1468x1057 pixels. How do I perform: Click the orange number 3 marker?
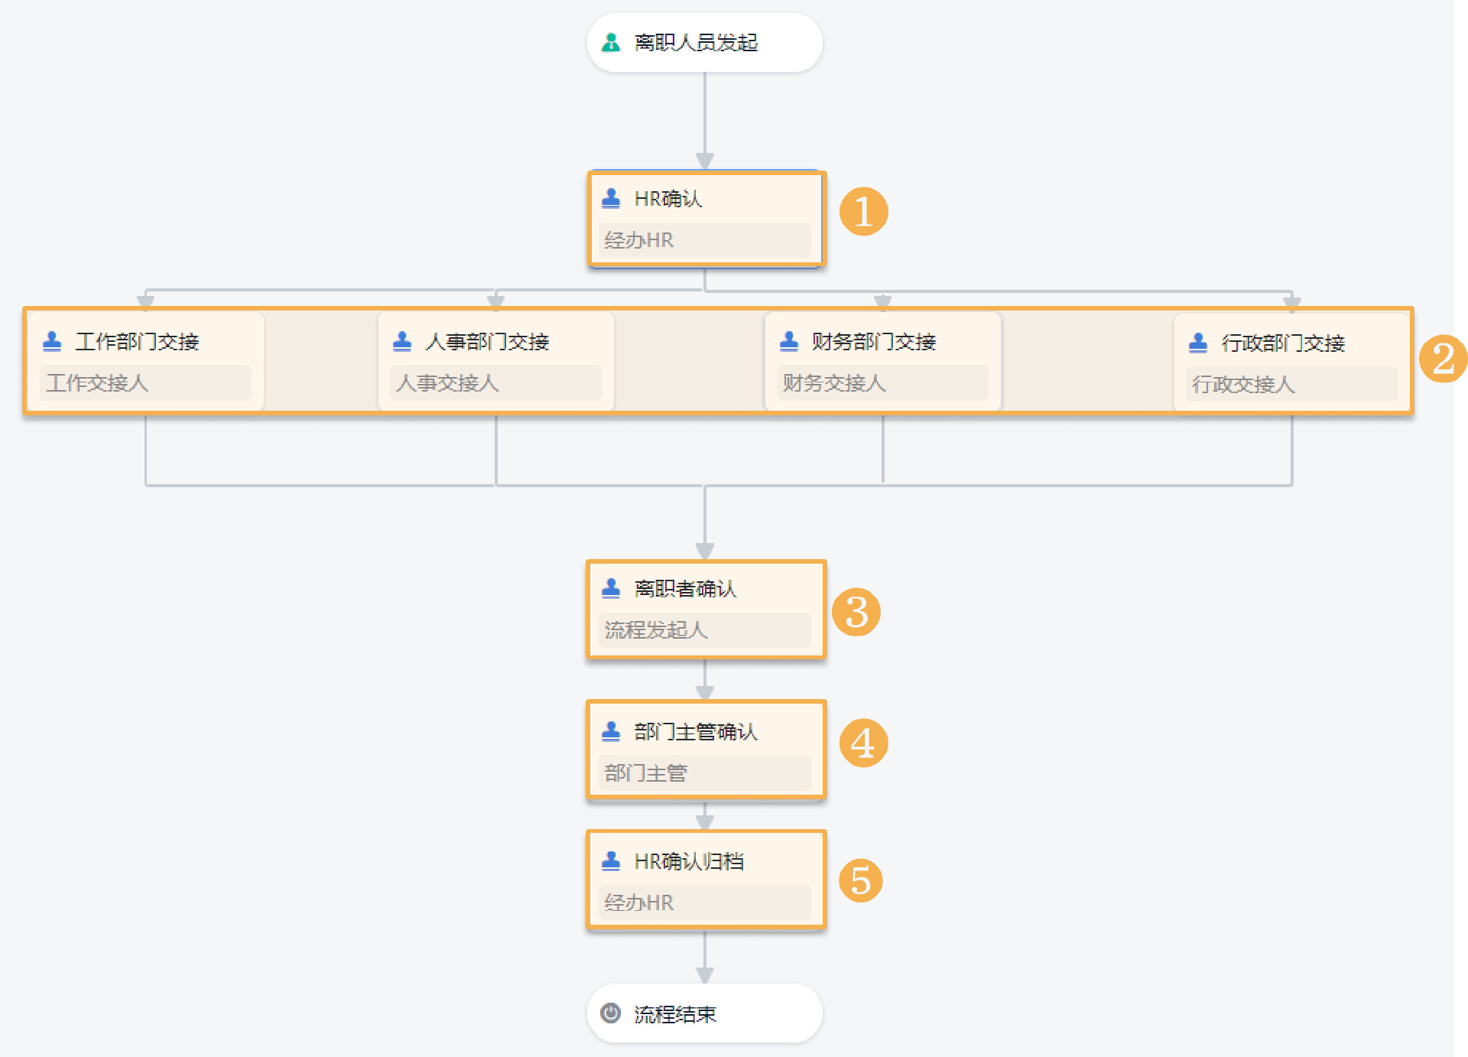pos(856,612)
